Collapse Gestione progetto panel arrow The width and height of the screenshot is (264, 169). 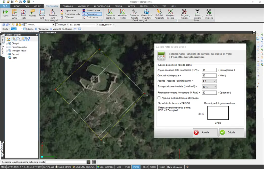pos(37,35)
